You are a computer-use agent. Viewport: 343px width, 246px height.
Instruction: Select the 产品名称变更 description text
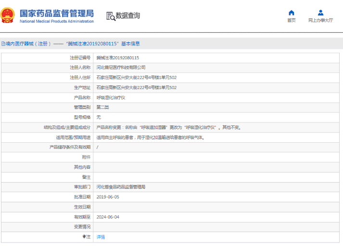click(x=169, y=127)
